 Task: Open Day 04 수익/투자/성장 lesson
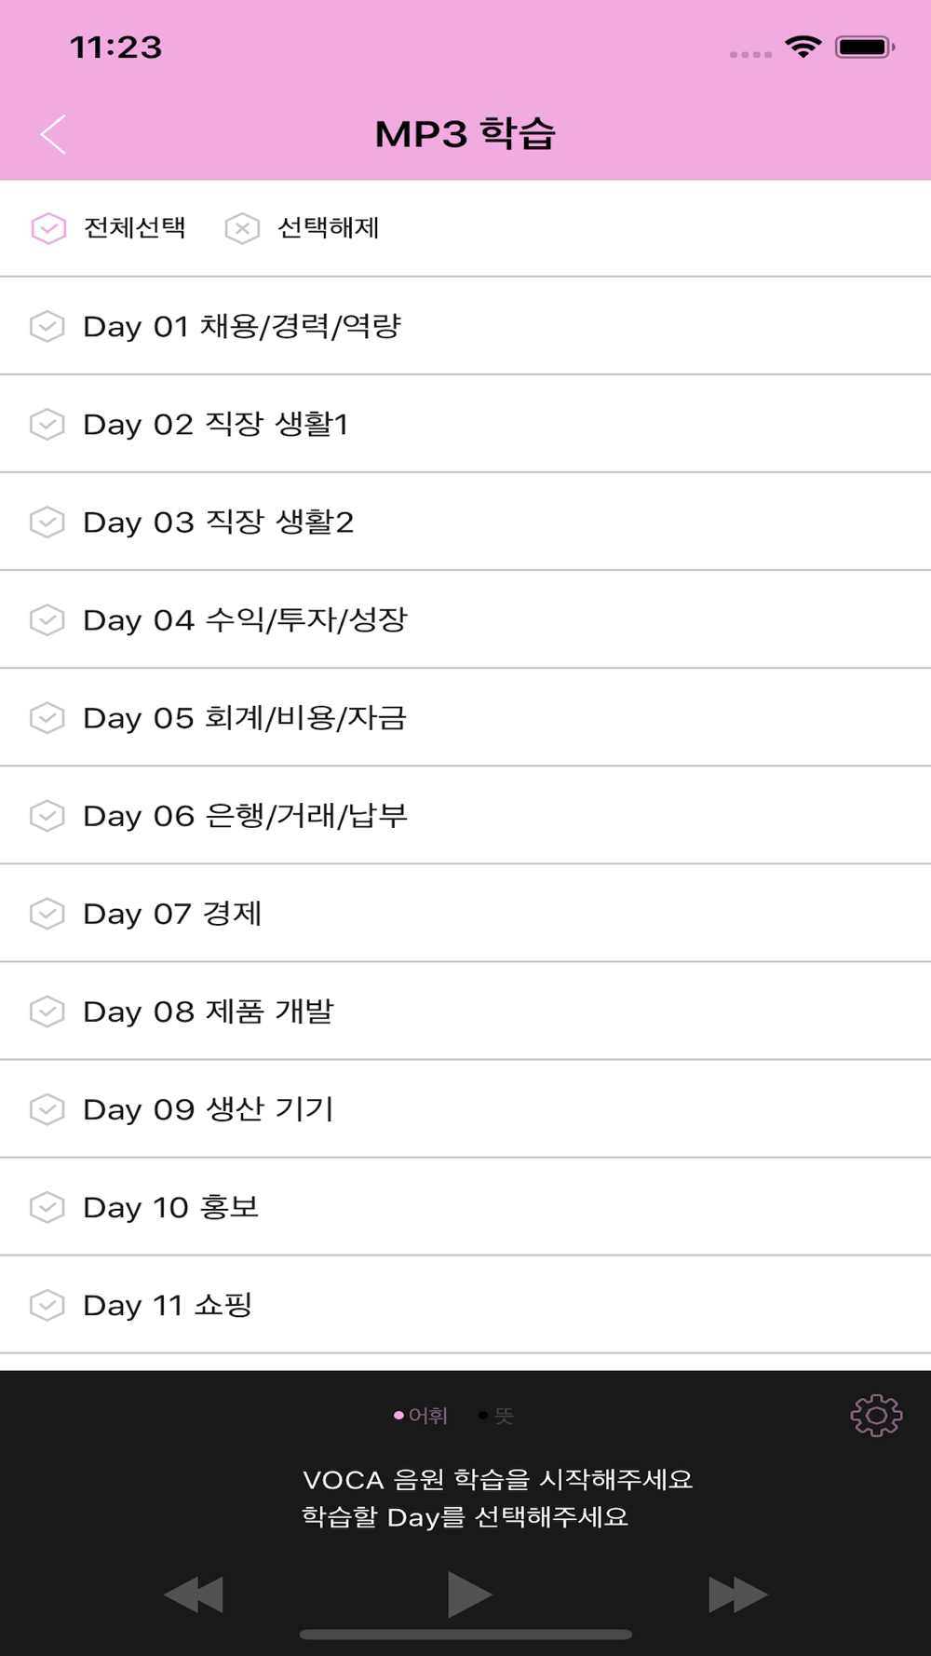click(x=246, y=620)
